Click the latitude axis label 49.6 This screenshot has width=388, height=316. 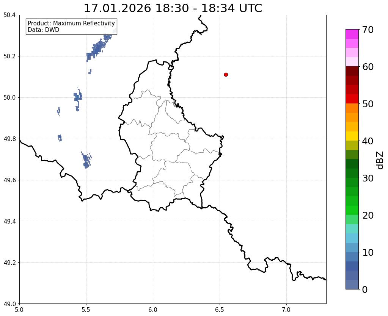9,180
